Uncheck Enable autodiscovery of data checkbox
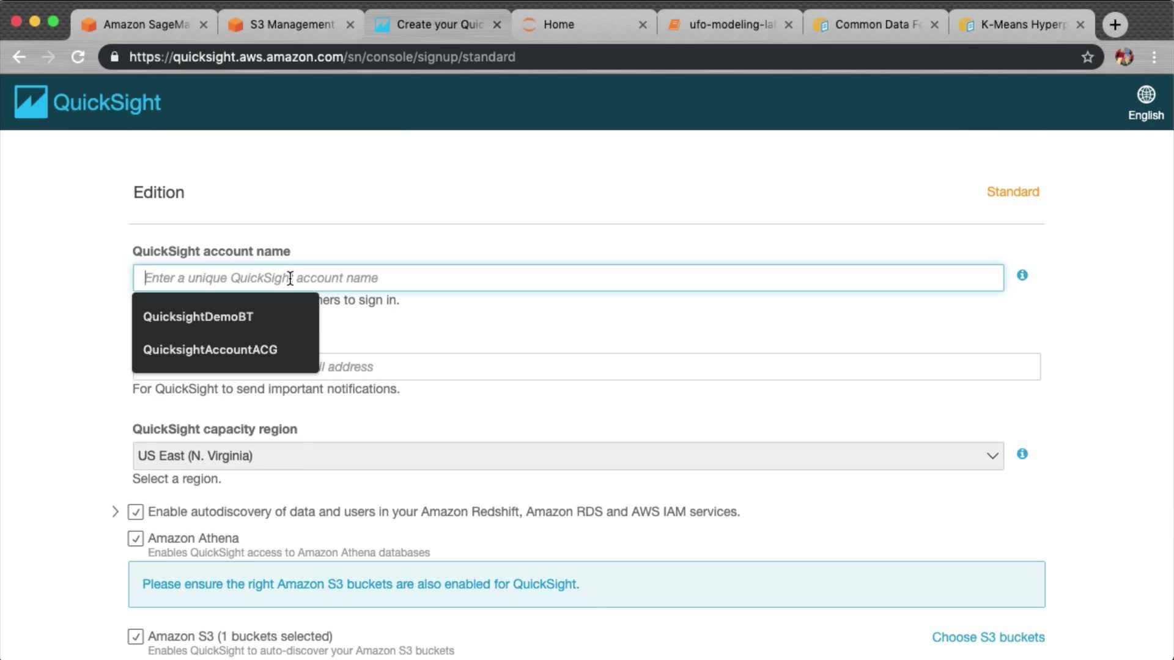Screen dimensions: 1174x660 click(136, 512)
